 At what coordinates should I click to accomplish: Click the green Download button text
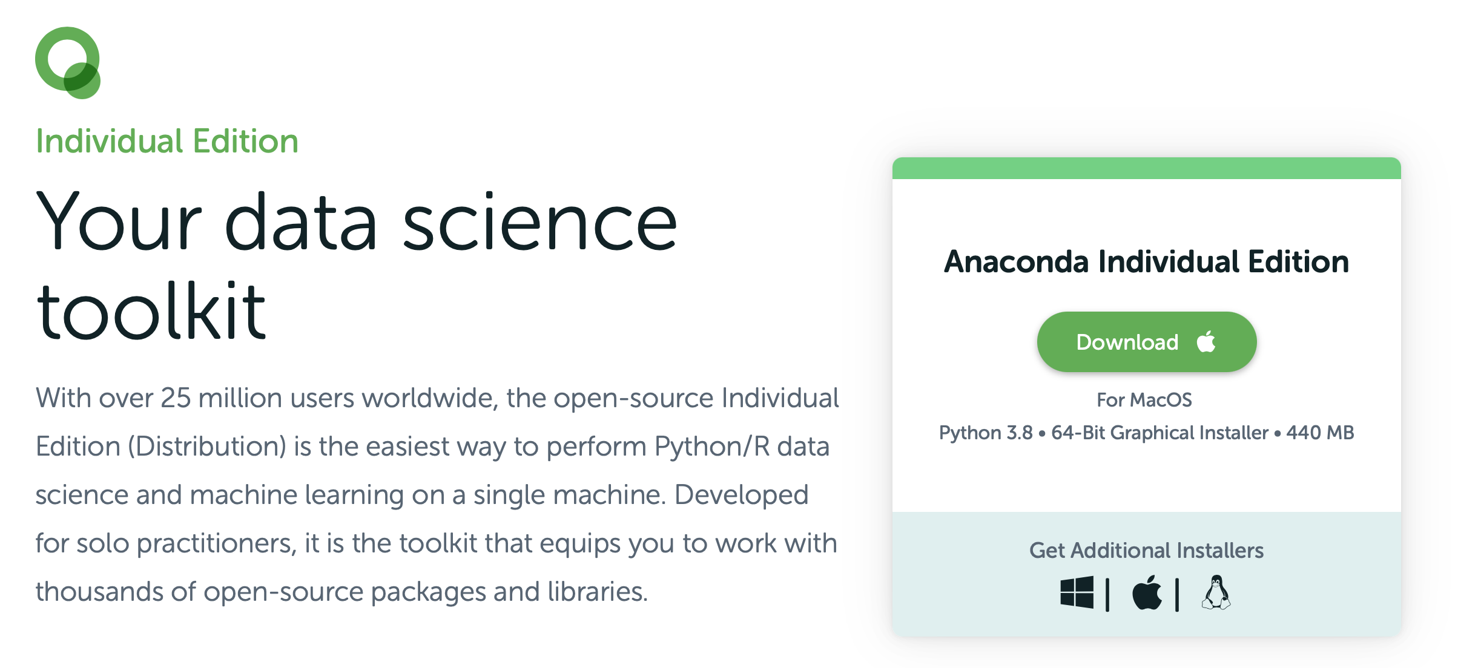(x=1127, y=342)
